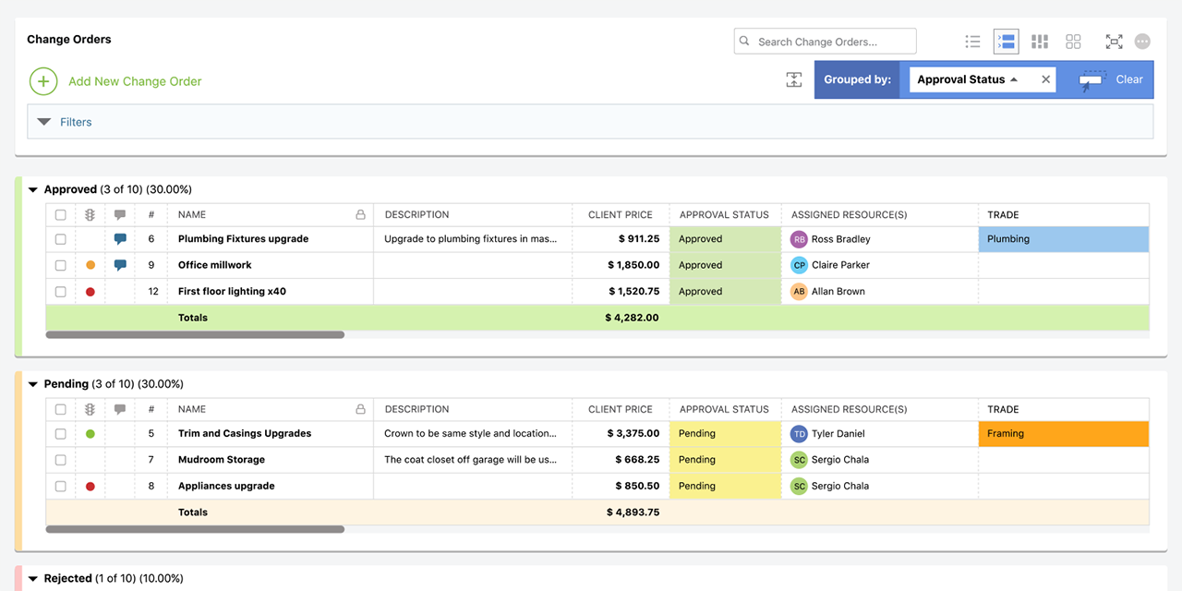Click Sergio Chala on the Mudroom Storage row
This screenshot has width=1182, height=591.
click(839, 460)
